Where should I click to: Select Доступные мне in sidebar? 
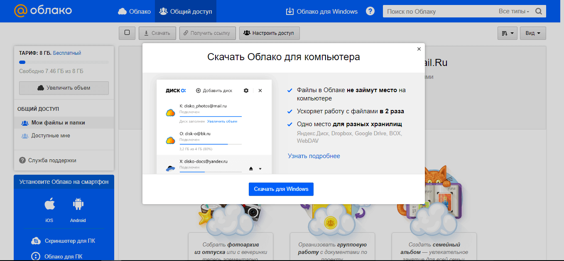50,136
